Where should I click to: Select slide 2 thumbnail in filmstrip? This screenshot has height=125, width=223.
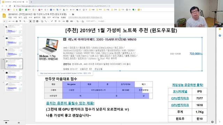pyautogui.click(x=14, y=41)
